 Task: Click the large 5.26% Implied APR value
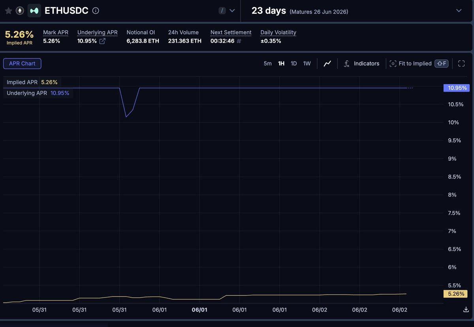tap(19, 34)
